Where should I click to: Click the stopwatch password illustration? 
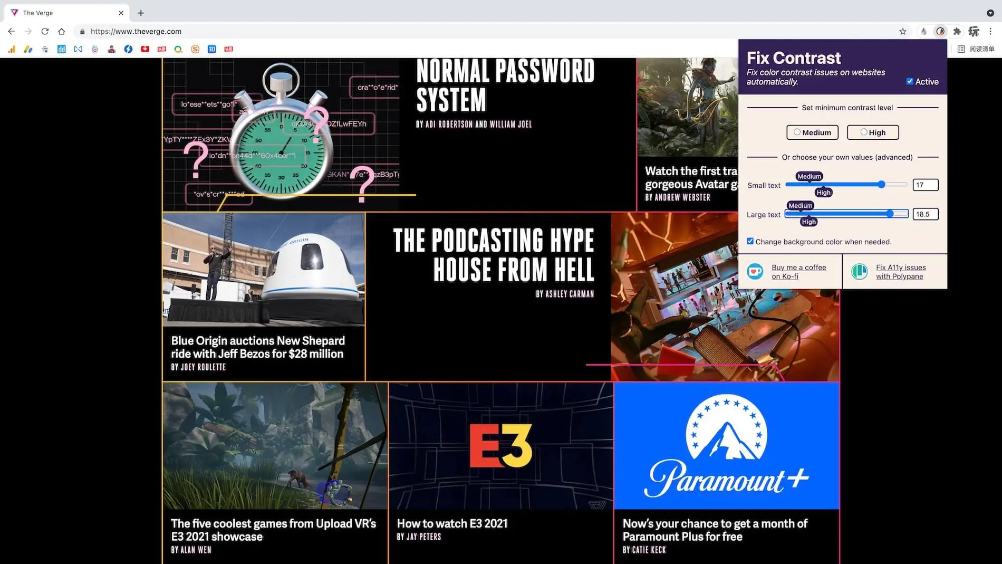point(281,135)
